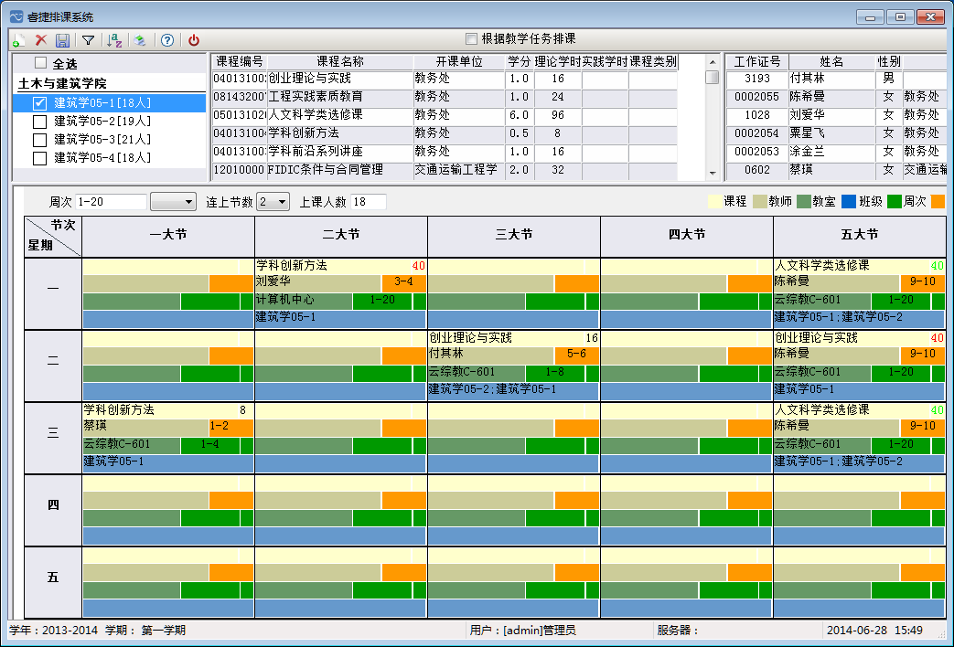The width and height of the screenshot is (954, 647).
Task: Tick the 建筑学05-2[19人] class checkbox
Action: [x=39, y=122]
